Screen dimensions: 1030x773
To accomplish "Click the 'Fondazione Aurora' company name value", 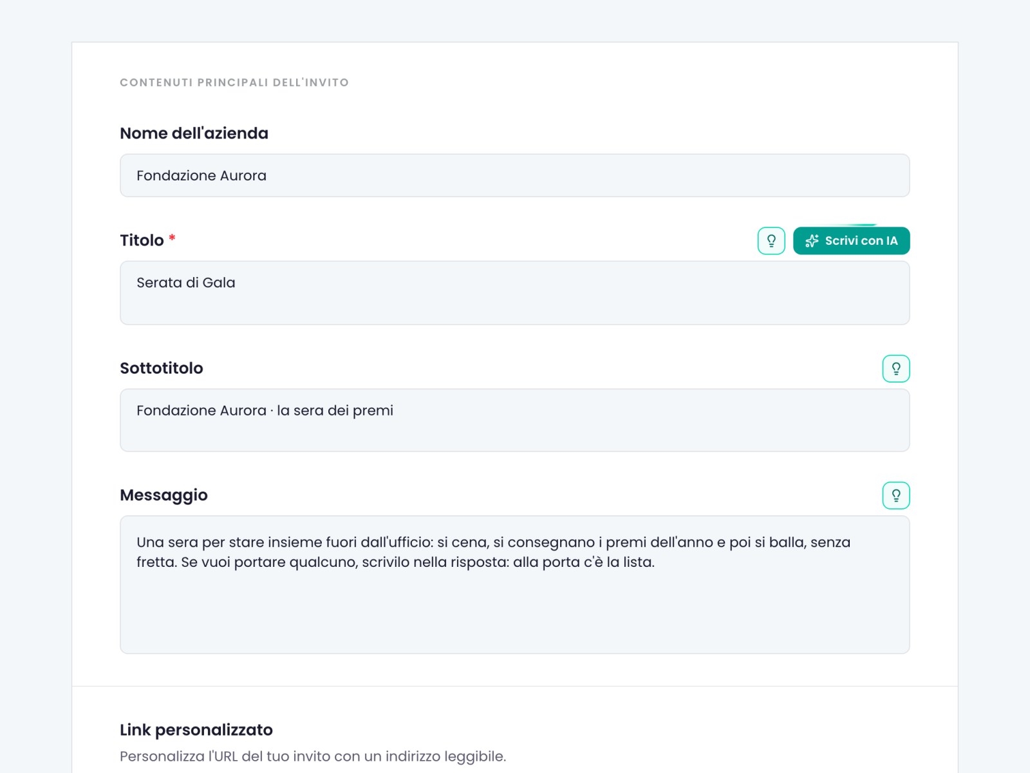I will (201, 176).
